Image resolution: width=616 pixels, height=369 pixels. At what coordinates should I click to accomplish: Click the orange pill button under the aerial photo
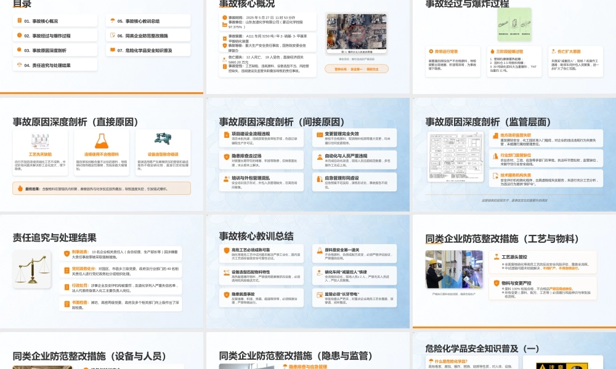[356, 69]
